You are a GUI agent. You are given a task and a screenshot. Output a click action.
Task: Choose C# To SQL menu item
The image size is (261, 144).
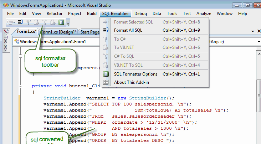pos(154,56)
